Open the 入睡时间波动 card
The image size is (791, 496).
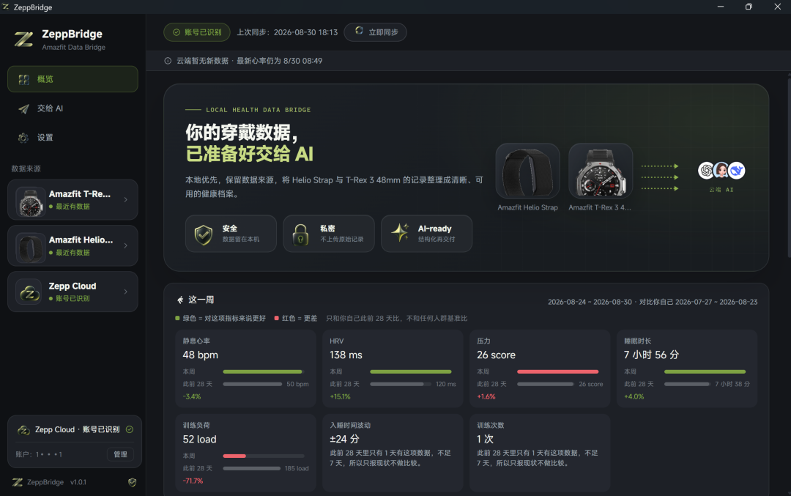point(393,453)
